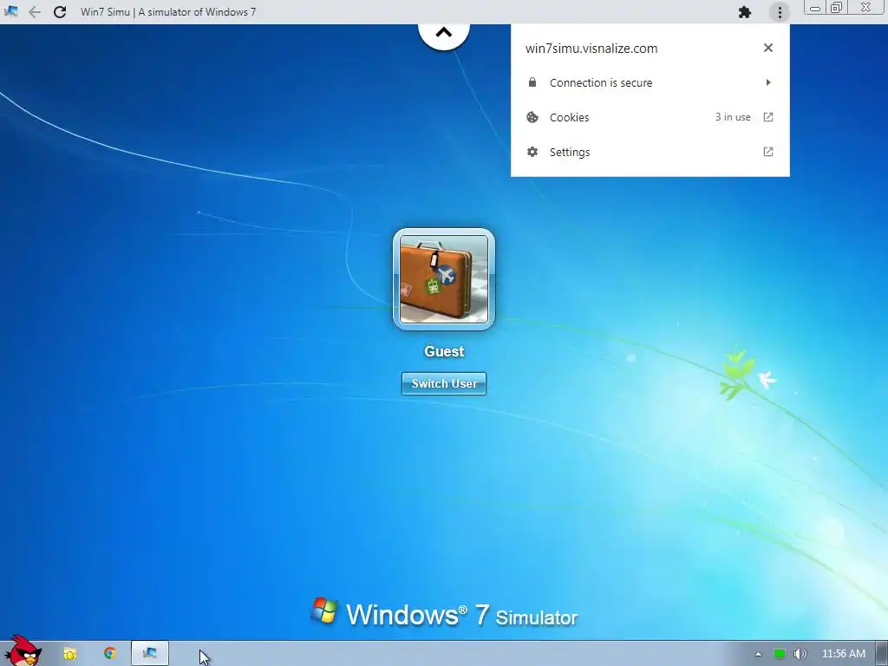Show hidden tray icons arrow
The height and width of the screenshot is (666, 888).
(x=758, y=654)
